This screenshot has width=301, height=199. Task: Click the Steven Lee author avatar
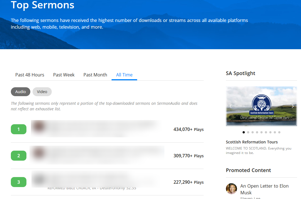coord(231,189)
